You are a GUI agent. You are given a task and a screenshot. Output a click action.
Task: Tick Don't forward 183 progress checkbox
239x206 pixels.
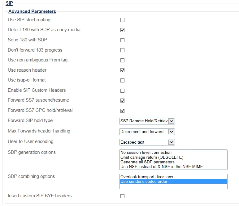tap(122, 50)
